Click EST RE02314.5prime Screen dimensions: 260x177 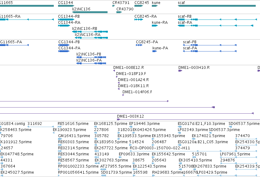(60, 151)
